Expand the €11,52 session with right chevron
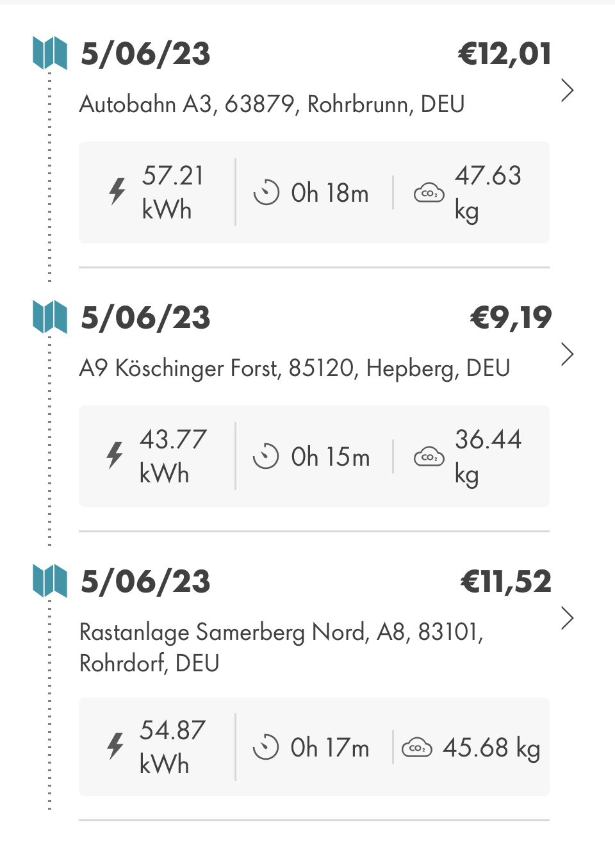 click(x=567, y=618)
